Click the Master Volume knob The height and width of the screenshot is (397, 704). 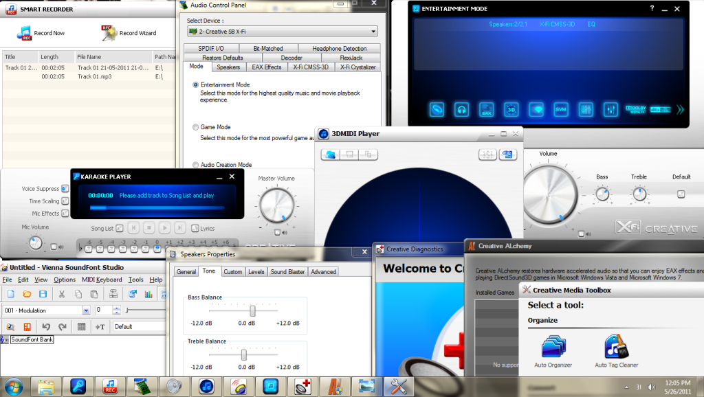(x=276, y=205)
